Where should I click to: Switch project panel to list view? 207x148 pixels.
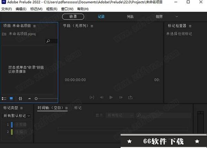point(4,99)
